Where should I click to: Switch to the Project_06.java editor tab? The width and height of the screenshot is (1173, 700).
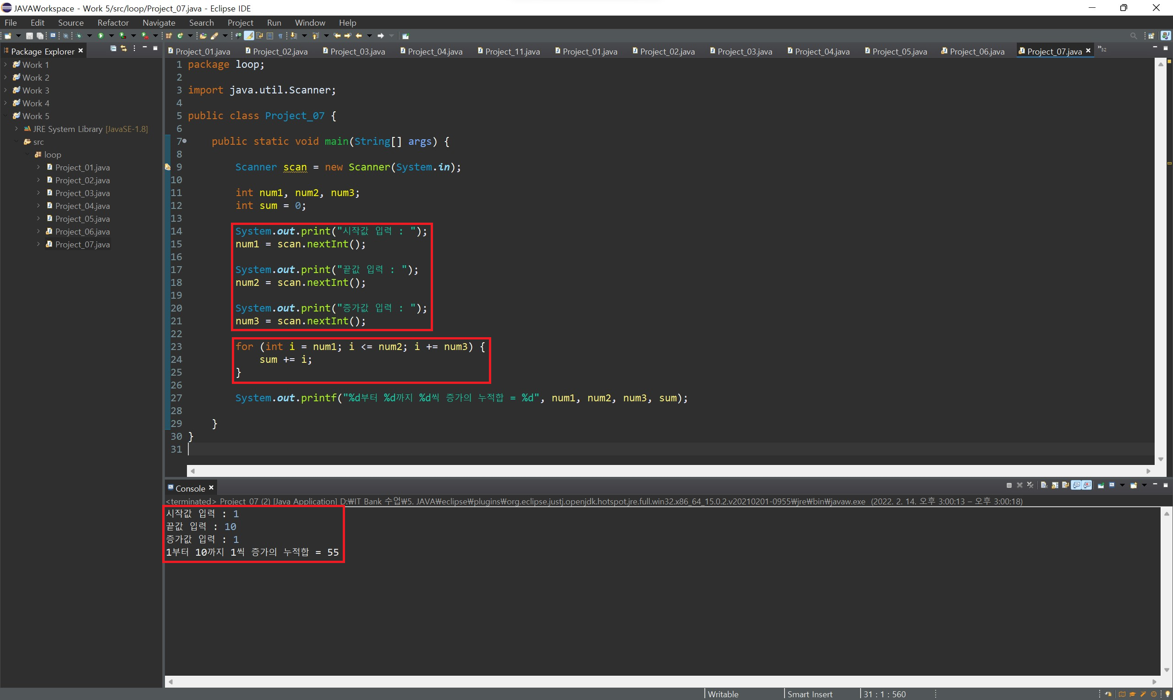click(976, 51)
